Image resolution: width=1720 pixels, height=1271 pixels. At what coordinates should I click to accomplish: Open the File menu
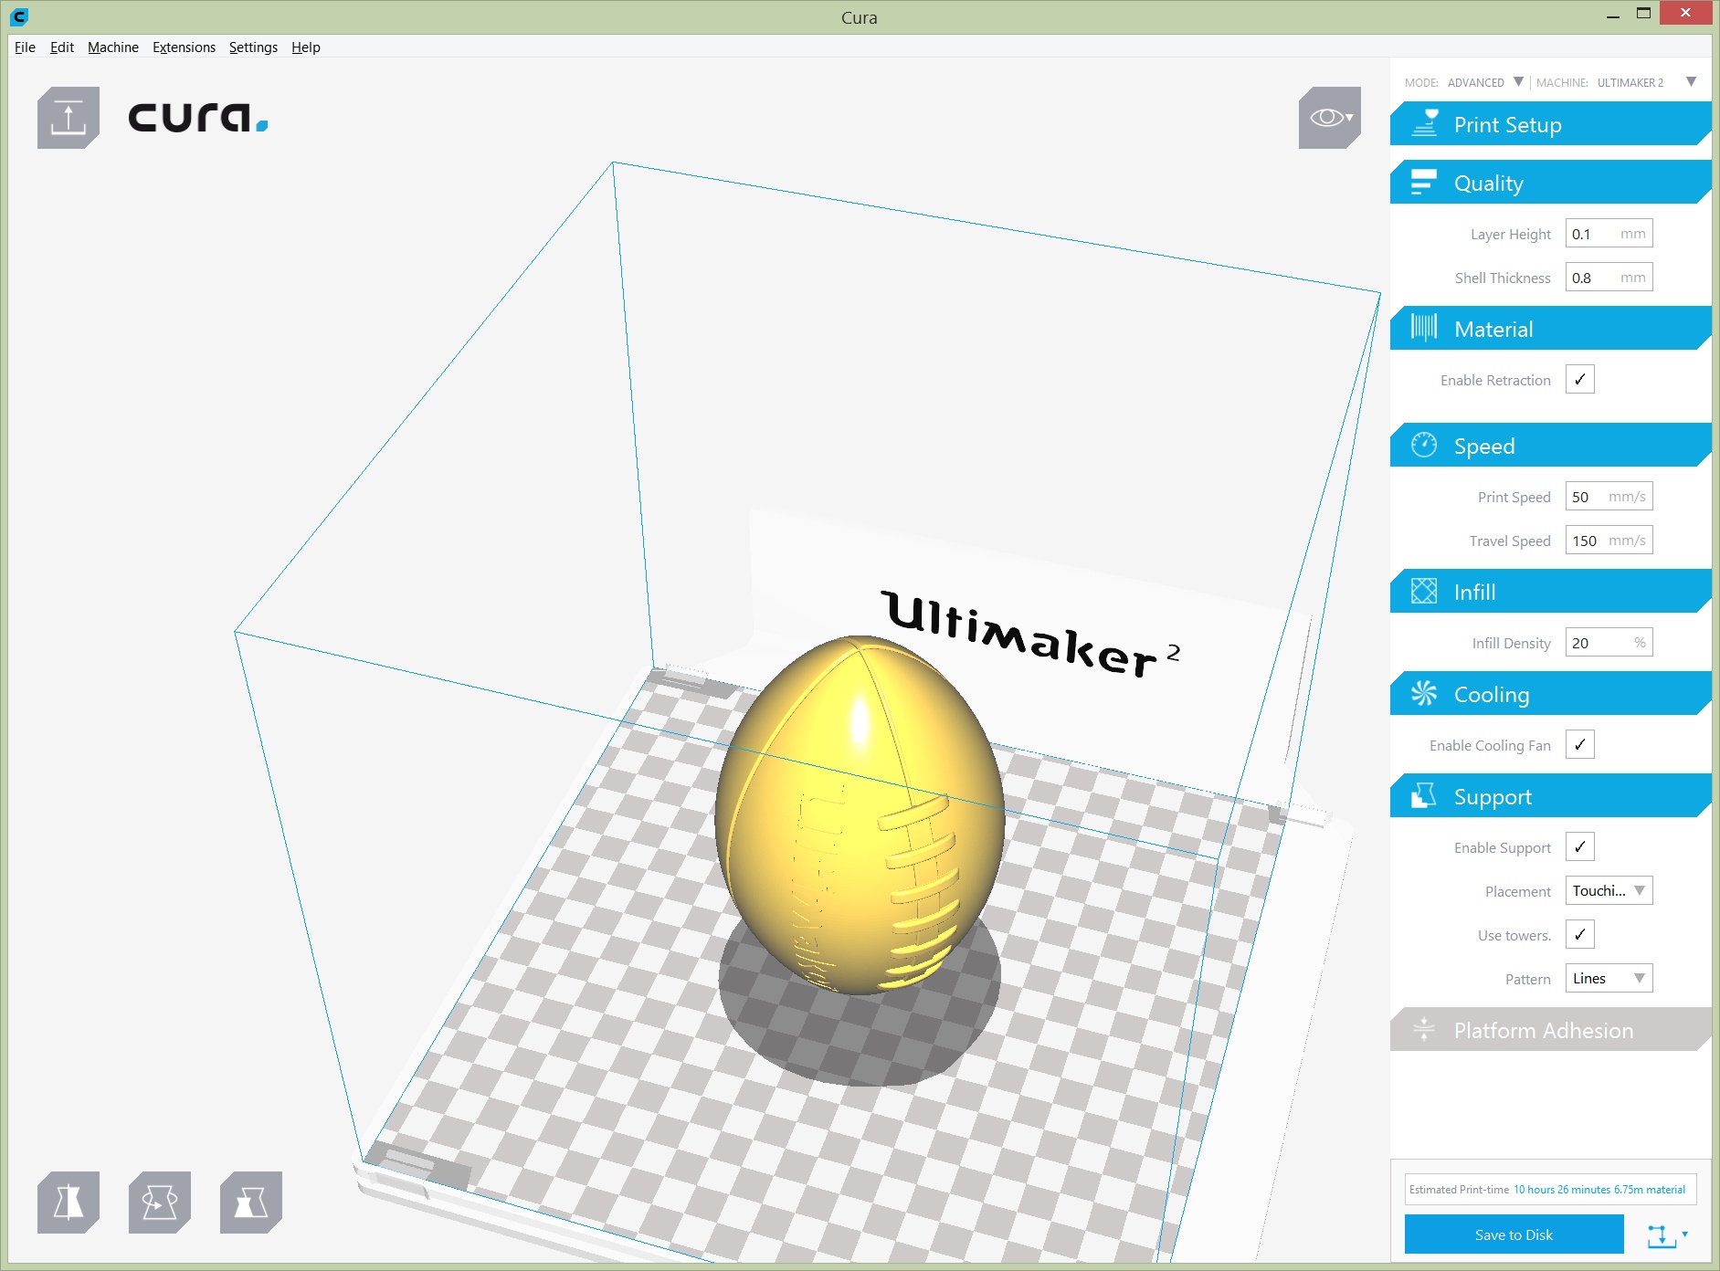[x=25, y=47]
